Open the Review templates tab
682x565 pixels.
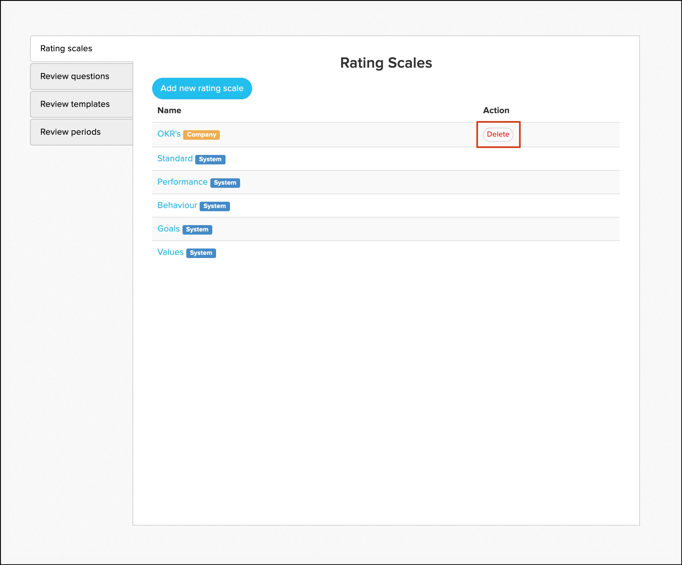tap(75, 104)
